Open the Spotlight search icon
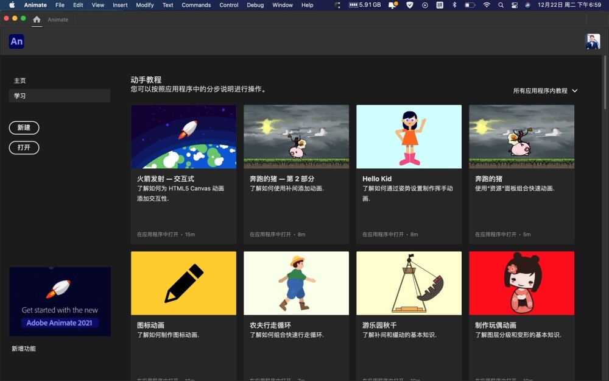The height and width of the screenshot is (381, 609). (501, 5)
